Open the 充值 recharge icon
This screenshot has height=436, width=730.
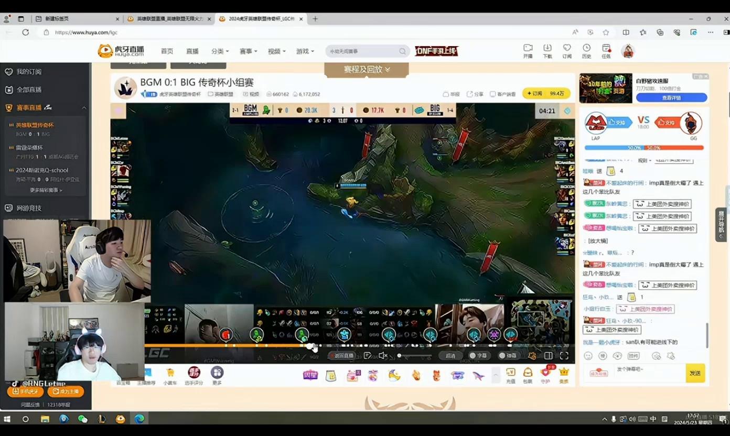(x=510, y=375)
